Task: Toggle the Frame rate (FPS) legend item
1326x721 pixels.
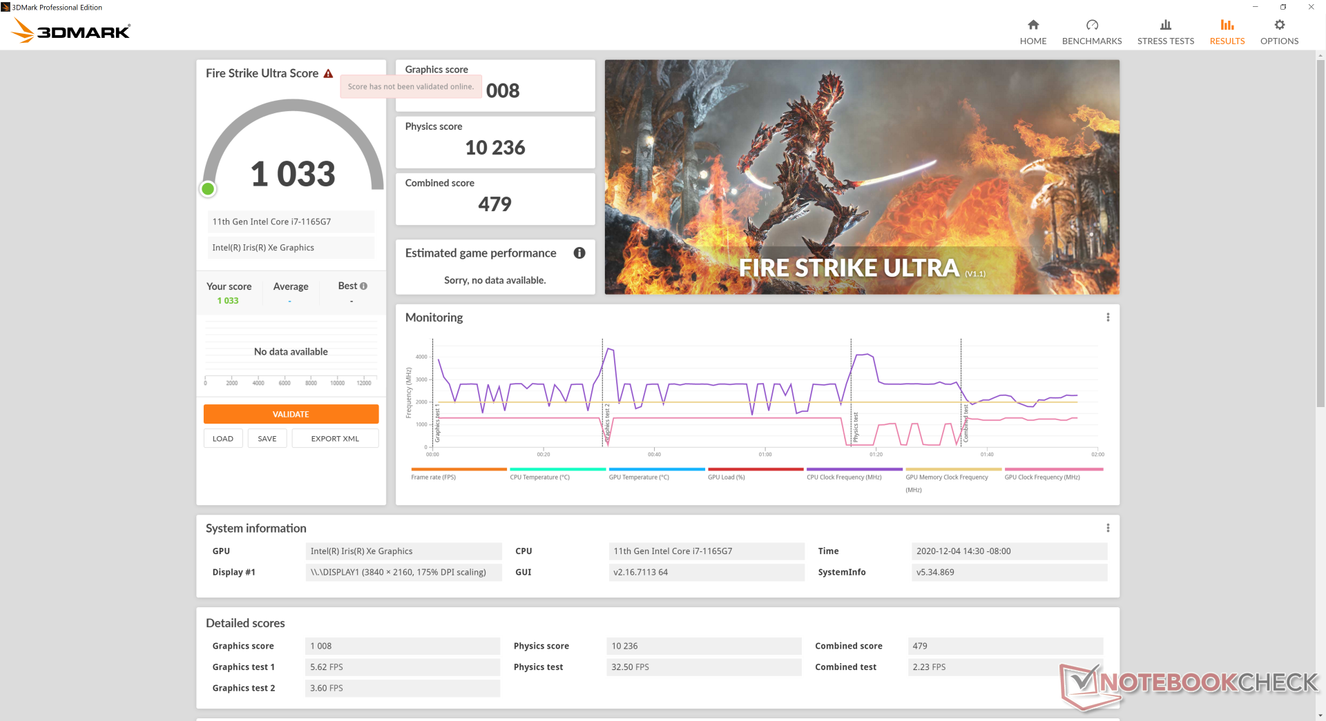Action: tap(433, 477)
